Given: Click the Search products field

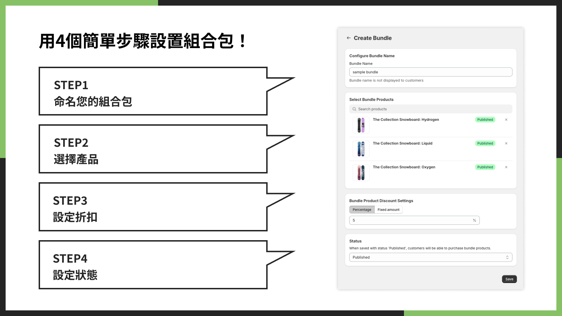Looking at the screenshot, I should click(x=431, y=109).
